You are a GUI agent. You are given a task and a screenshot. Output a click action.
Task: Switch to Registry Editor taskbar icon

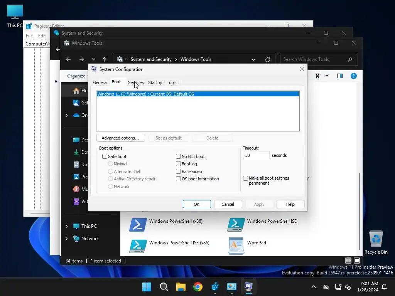click(215, 287)
